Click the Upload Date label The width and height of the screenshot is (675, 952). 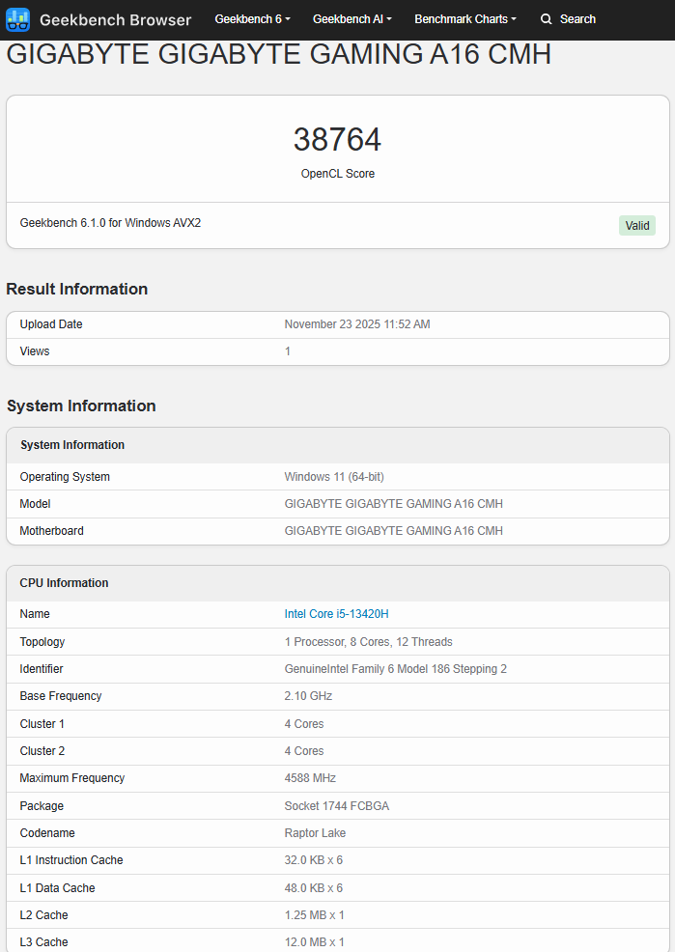[x=51, y=324]
